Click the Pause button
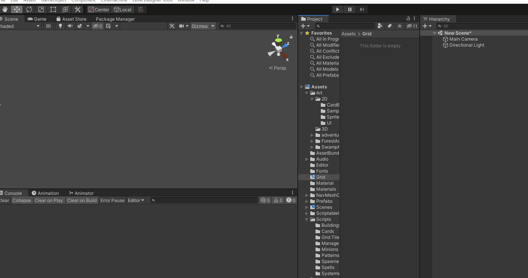This screenshot has height=278, width=528. pyautogui.click(x=350, y=9)
